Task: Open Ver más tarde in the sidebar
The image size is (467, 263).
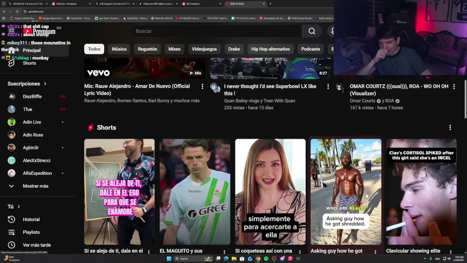Action: pyautogui.click(x=36, y=245)
